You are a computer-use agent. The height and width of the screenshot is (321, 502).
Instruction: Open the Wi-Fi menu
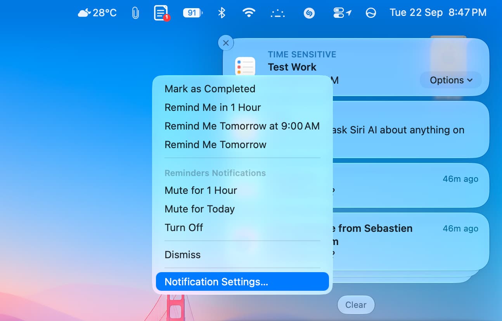tap(249, 13)
